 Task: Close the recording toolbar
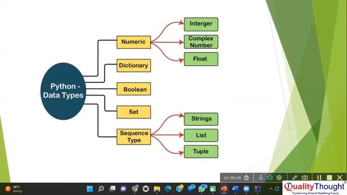point(340,177)
